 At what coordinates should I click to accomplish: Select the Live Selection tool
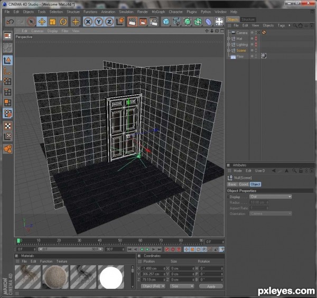tap(31, 22)
